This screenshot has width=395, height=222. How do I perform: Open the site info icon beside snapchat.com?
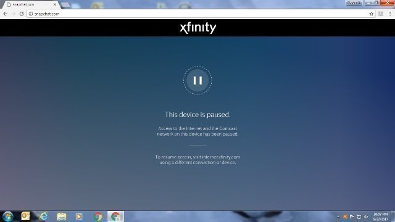click(31, 14)
